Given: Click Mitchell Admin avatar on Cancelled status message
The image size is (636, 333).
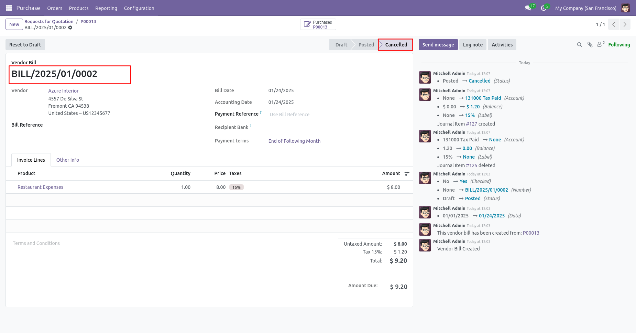Looking at the screenshot, I should pos(425,77).
